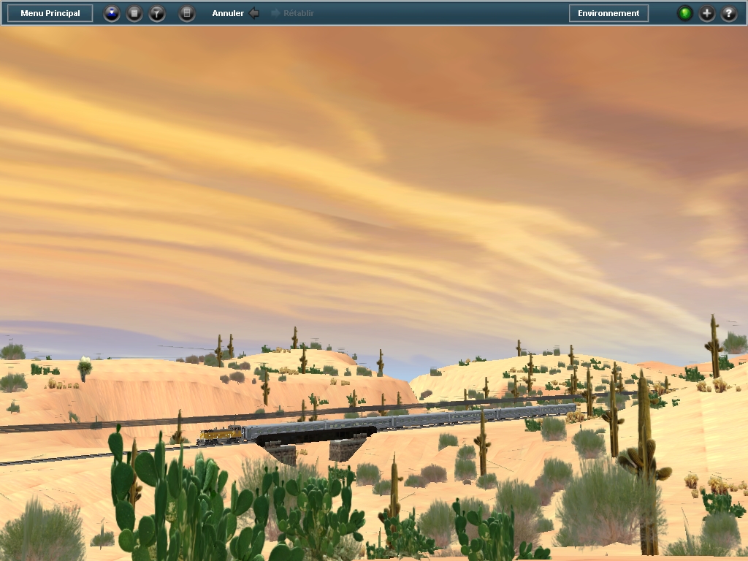The image size is (748, 561).
Task: Click the plus icon in top bar
Action: pyautogui.click(x=707, y=13)
